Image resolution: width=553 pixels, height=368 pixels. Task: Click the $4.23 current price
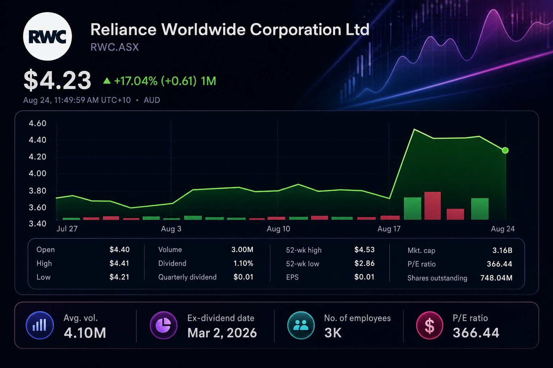point(57,80)
